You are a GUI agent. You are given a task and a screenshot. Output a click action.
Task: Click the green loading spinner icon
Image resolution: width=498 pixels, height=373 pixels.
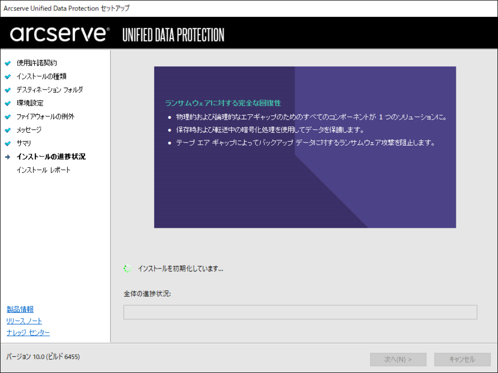click(127, 268)
